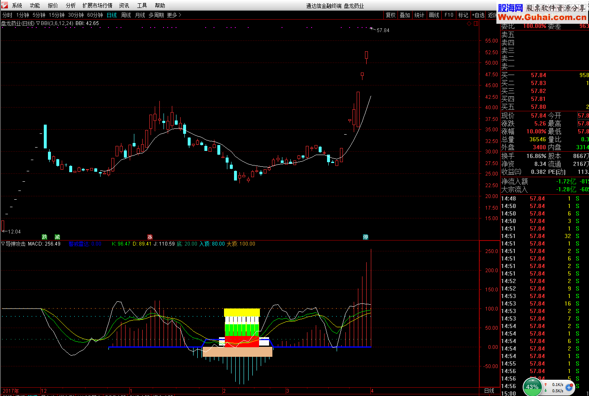Click the 盘龙药业(日线) chart title
589x396 pixels.
click(18, 23)
